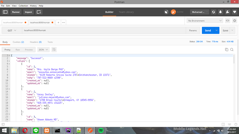Select the GET method dropdown
The height and width of the screenshot is (134, 239).
tap(12, 30)
